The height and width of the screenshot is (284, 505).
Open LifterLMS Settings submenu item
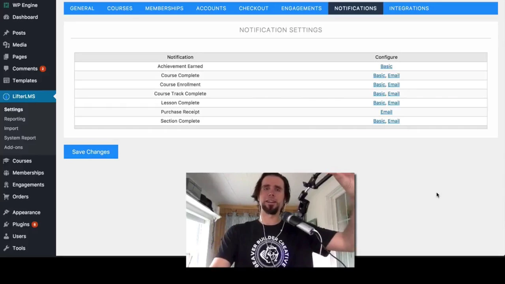tap(13, 109)
